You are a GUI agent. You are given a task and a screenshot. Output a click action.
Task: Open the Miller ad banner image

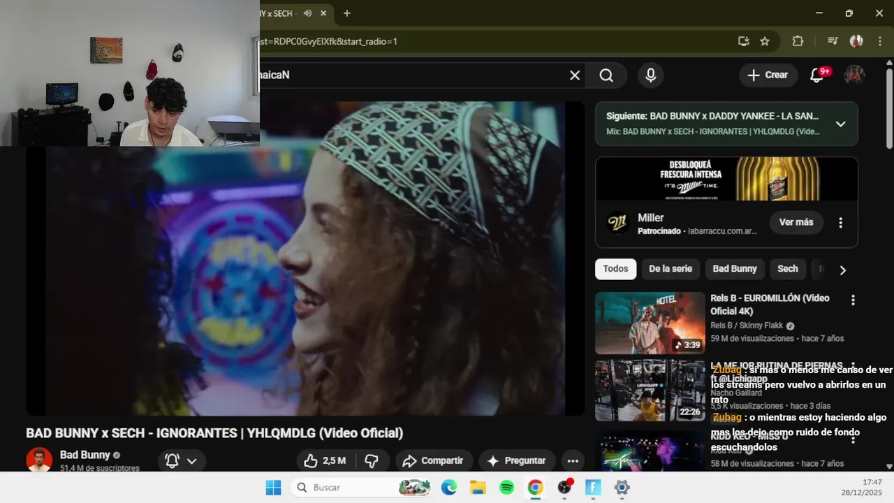(x=726, y=179)
